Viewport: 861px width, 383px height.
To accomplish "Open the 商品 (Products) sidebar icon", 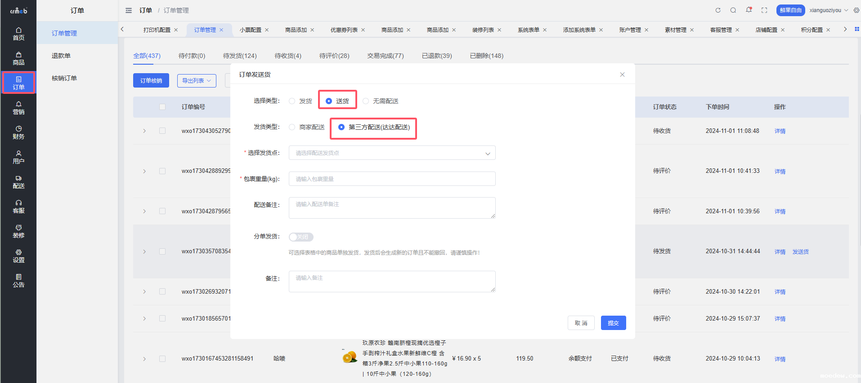I will tap(18, 58).
